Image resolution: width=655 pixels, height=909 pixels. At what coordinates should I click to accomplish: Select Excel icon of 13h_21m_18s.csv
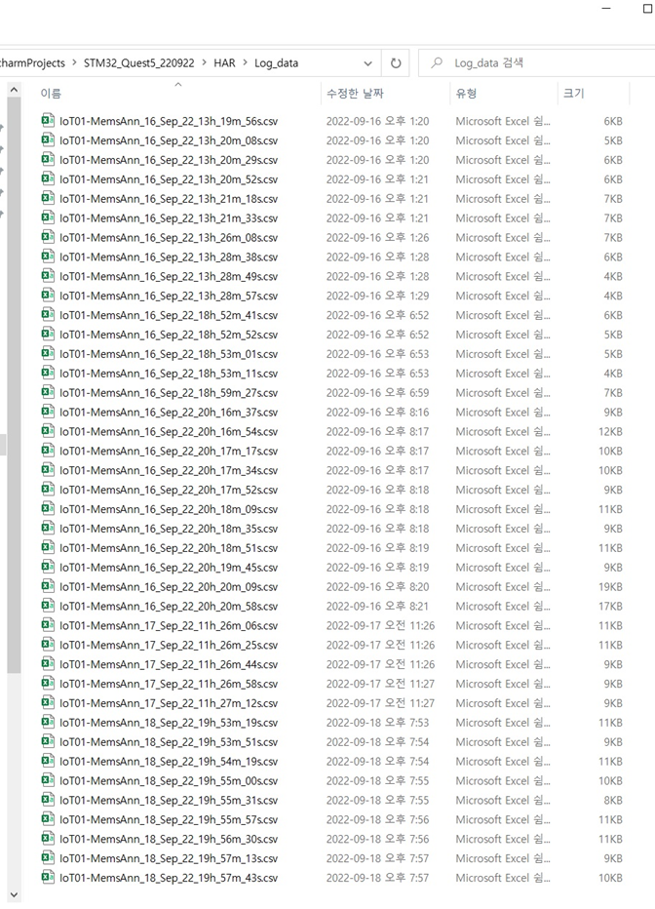coord(48,198)
